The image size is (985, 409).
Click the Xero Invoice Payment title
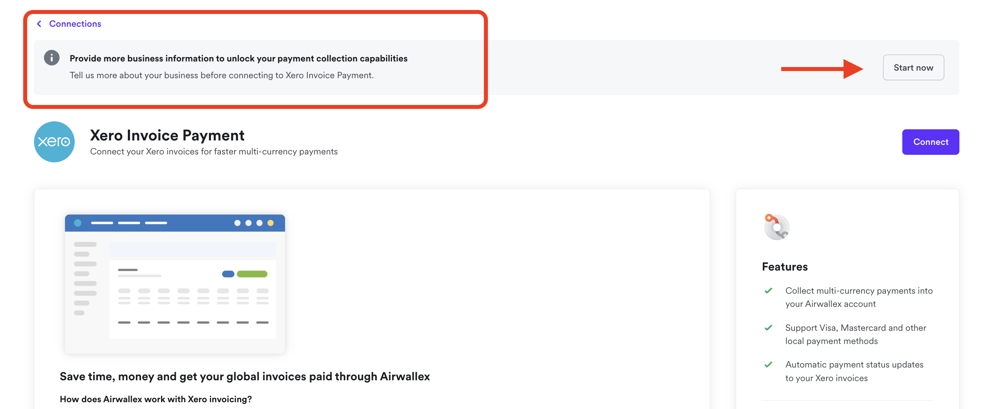click(167, 135)
